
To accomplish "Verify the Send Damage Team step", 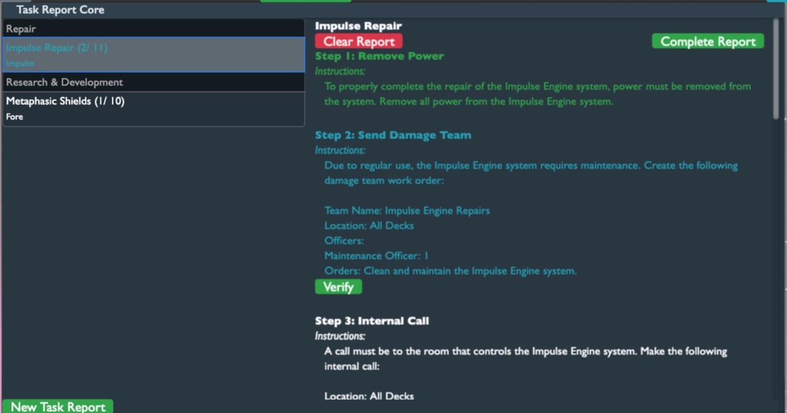I will point(338,287).
